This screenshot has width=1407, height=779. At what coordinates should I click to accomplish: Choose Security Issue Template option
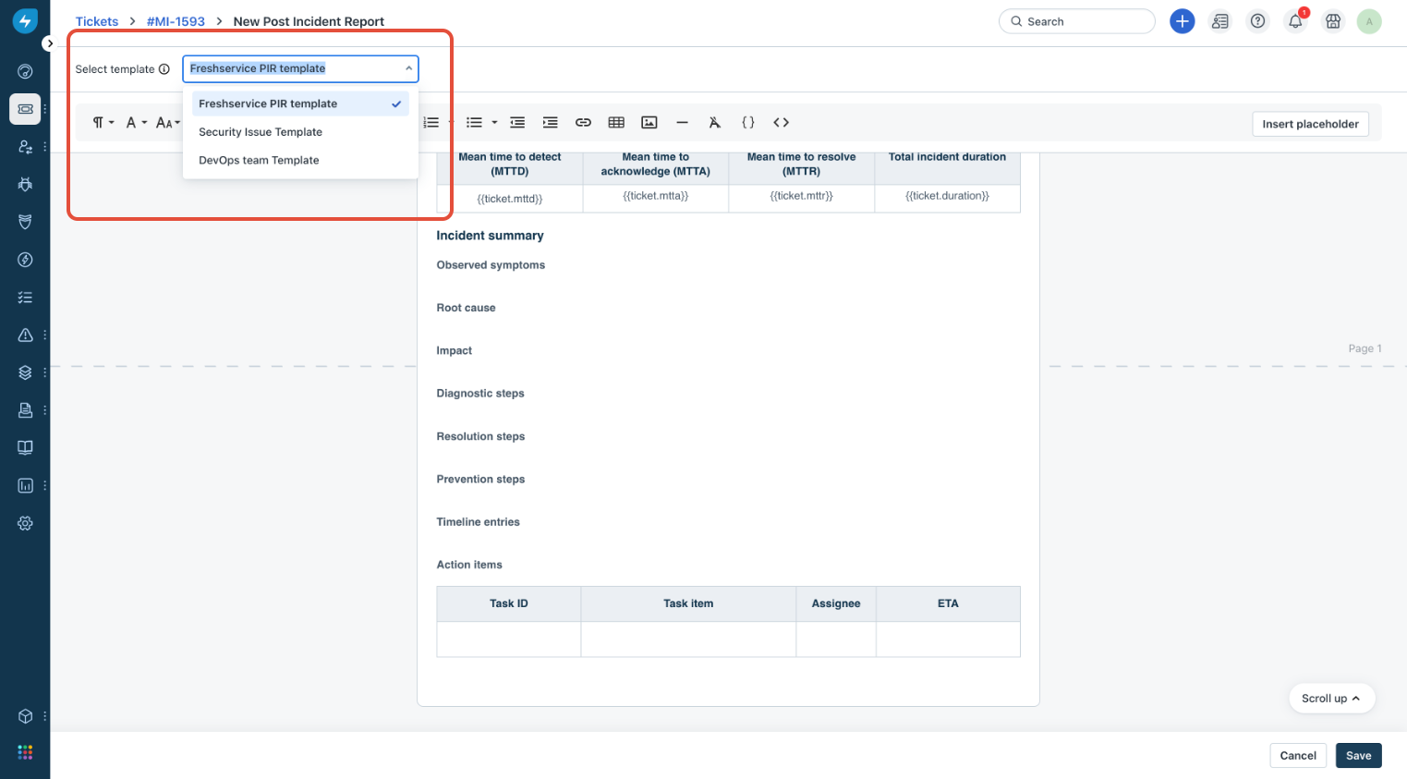pyautogui.click(x=300, y=132)
